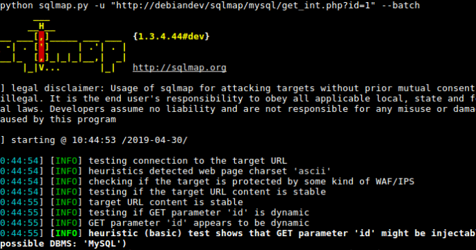Click the sqlmap ASCII art logo

coord(63,46)
